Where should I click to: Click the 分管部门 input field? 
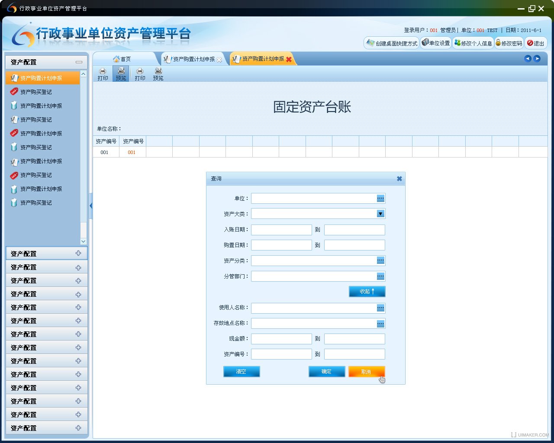pyautogui.click(x=314, y=276)
